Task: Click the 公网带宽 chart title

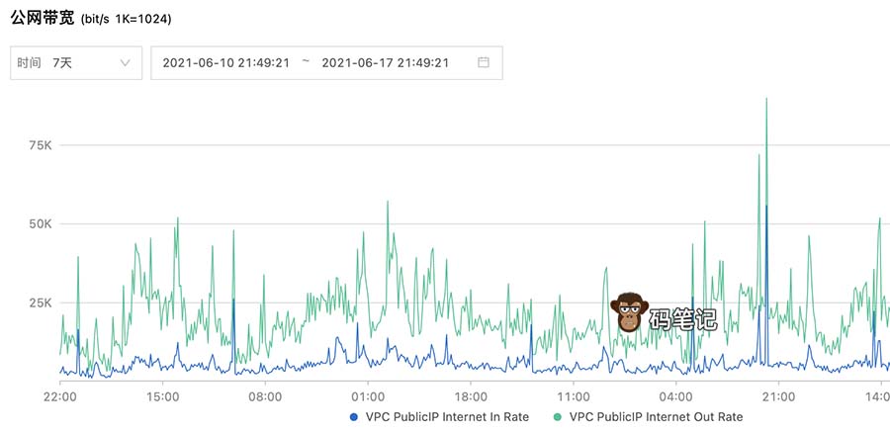Action: coord(42,18)
